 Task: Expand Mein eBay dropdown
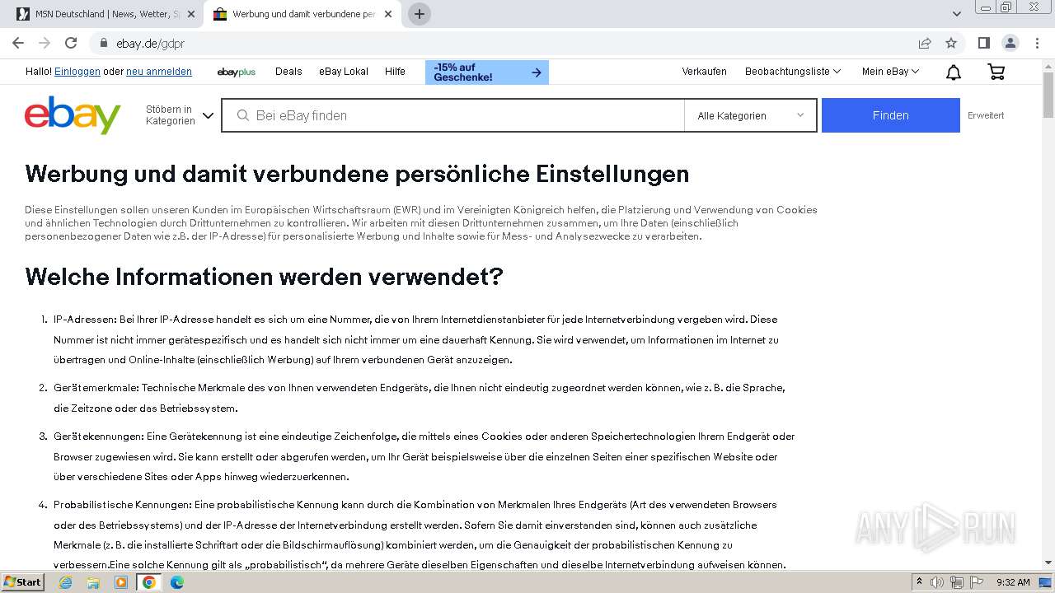890,72
